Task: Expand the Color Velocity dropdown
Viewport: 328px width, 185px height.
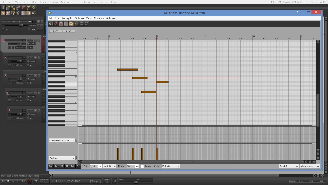Action: 171,166
